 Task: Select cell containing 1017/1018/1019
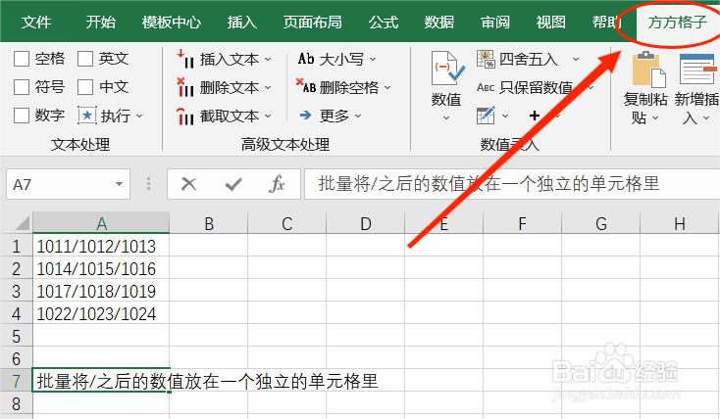click(101, 291)
